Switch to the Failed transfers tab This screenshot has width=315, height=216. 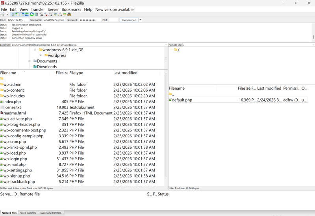[x=28, y=213]
